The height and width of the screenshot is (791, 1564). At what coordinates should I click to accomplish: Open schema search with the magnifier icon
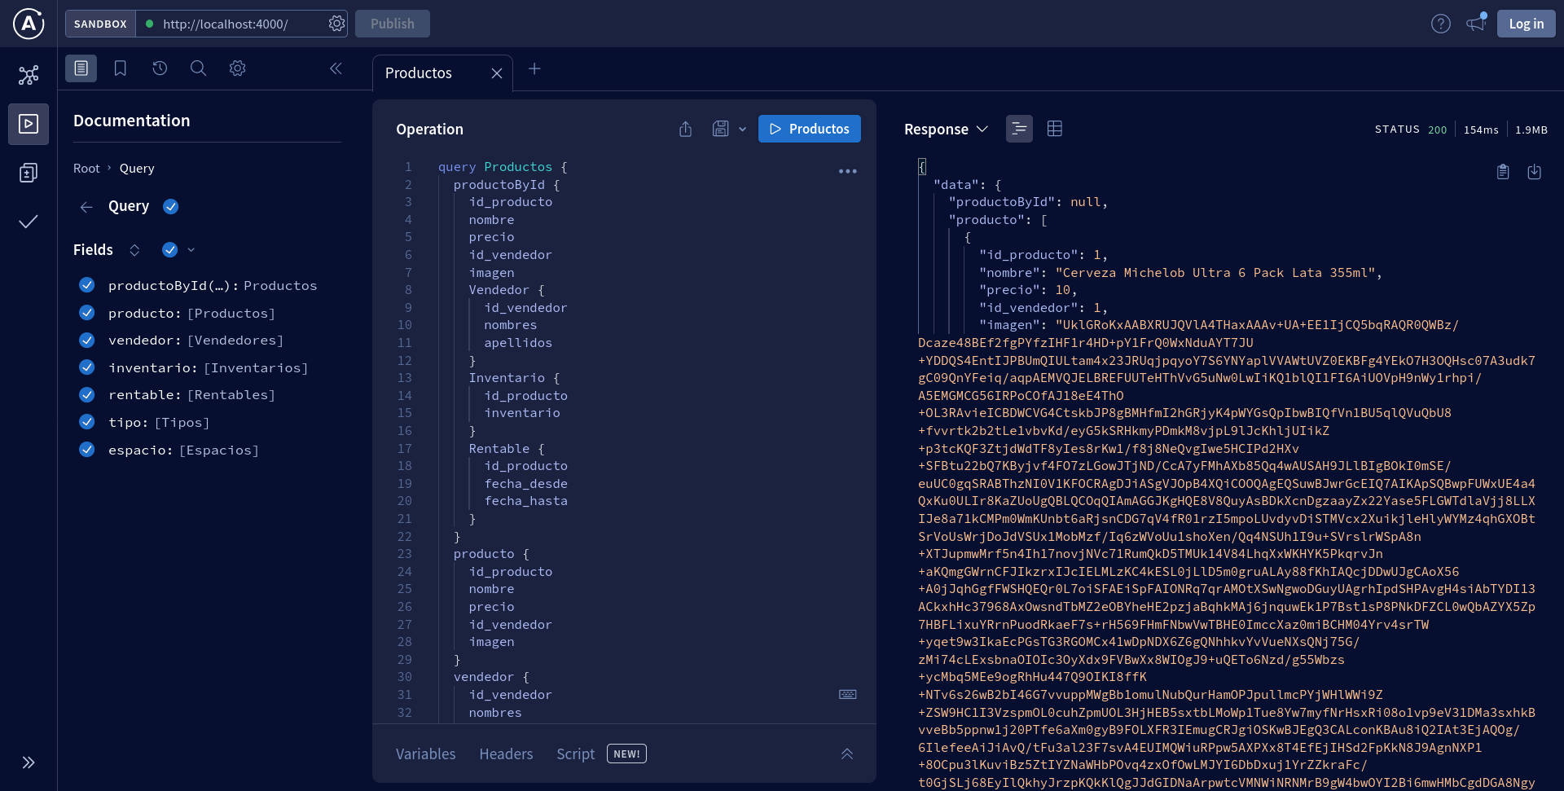coord(198,68)
